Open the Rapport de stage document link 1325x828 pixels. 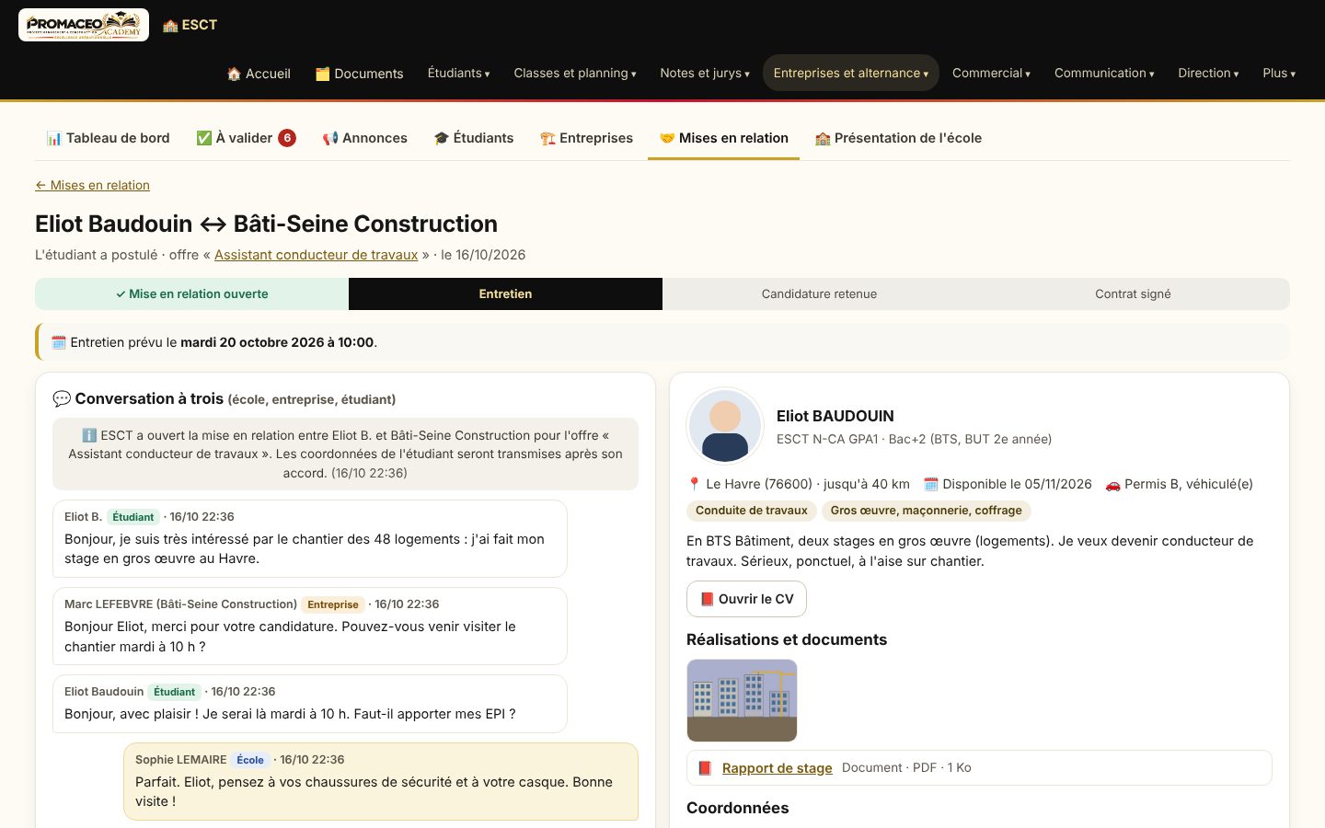pos(777,768)
